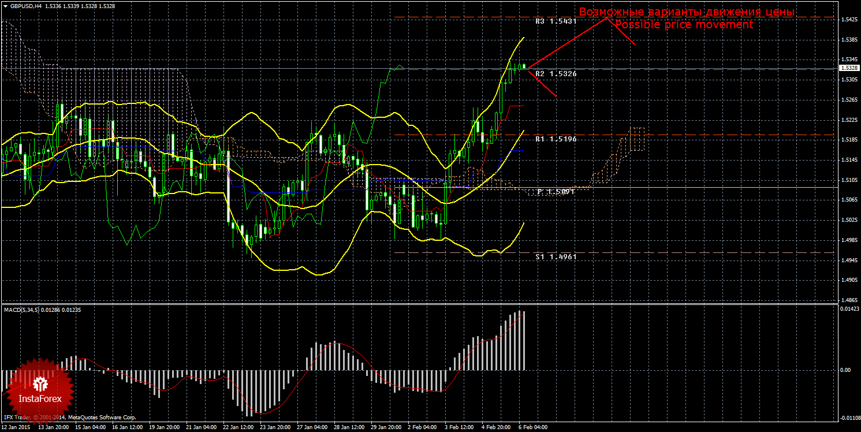Viewport: 861px width, 432px height.
Task: Click the 1.5225 price axis value
Action: [849, 120]
